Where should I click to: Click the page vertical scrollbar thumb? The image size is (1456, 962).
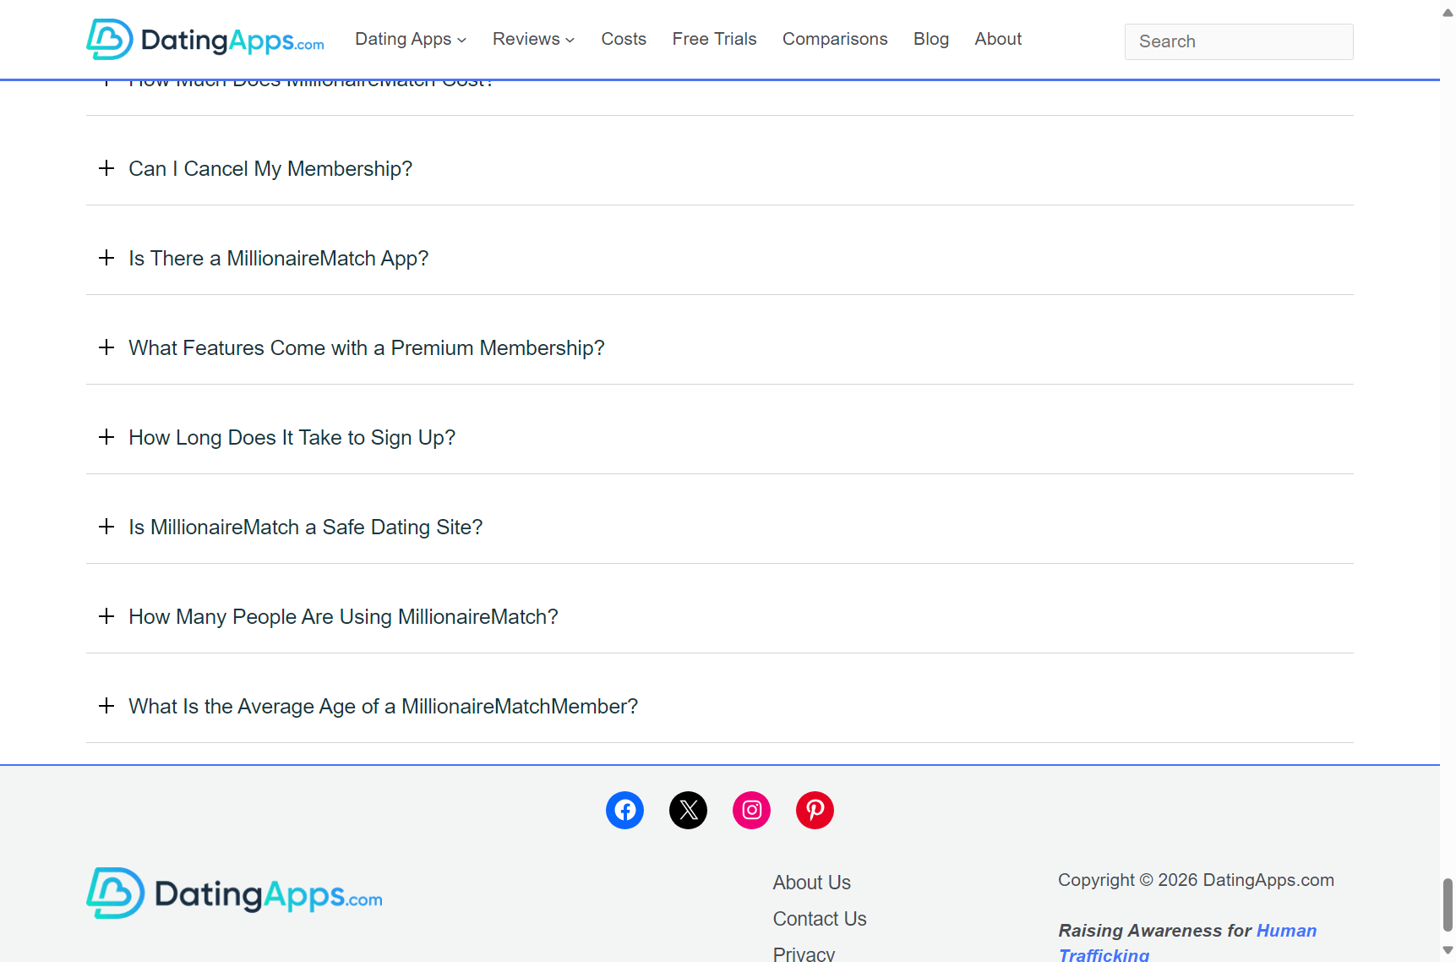click(x=1448, y=905)
